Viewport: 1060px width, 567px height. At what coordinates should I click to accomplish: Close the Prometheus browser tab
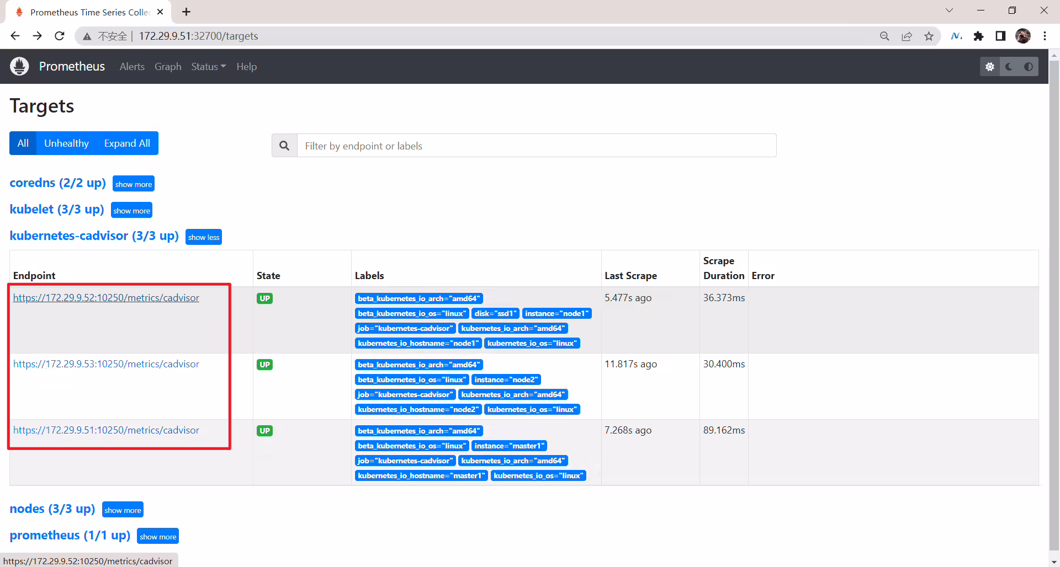point(160,12)
